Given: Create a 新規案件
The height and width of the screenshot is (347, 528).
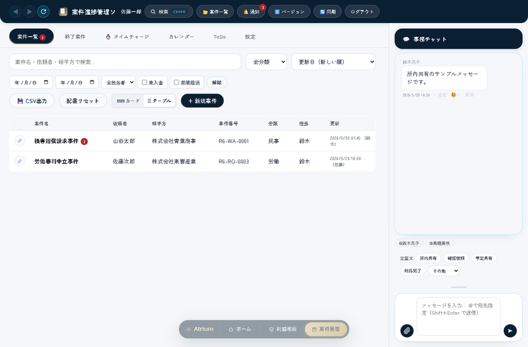Looking at the screenshot, I should (x=203, y=101).
